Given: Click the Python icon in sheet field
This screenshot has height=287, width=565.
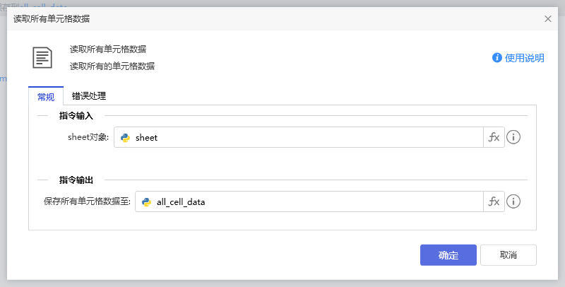Looking at the screenshot, I should click(x=126, y=138).
